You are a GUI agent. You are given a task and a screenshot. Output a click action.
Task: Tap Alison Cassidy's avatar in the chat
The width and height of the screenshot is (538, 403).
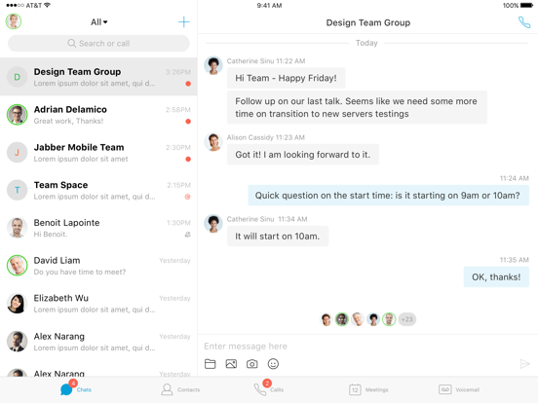[x=213, y=142]
